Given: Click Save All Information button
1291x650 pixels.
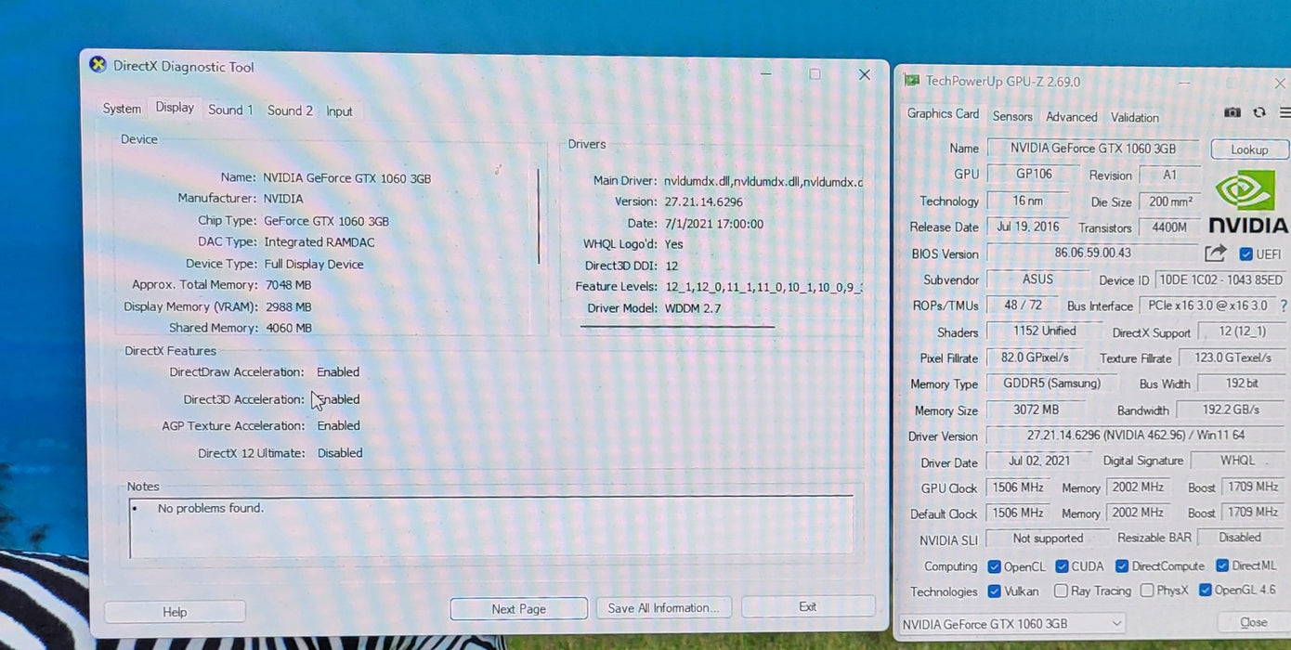Looking at the screenshot, I should (663, 608).
